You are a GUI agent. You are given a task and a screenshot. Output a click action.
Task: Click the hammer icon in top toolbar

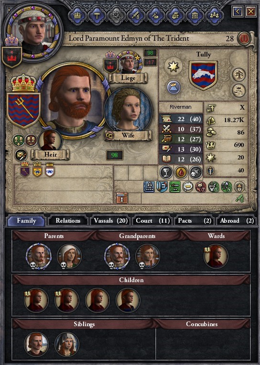point(97,15)
